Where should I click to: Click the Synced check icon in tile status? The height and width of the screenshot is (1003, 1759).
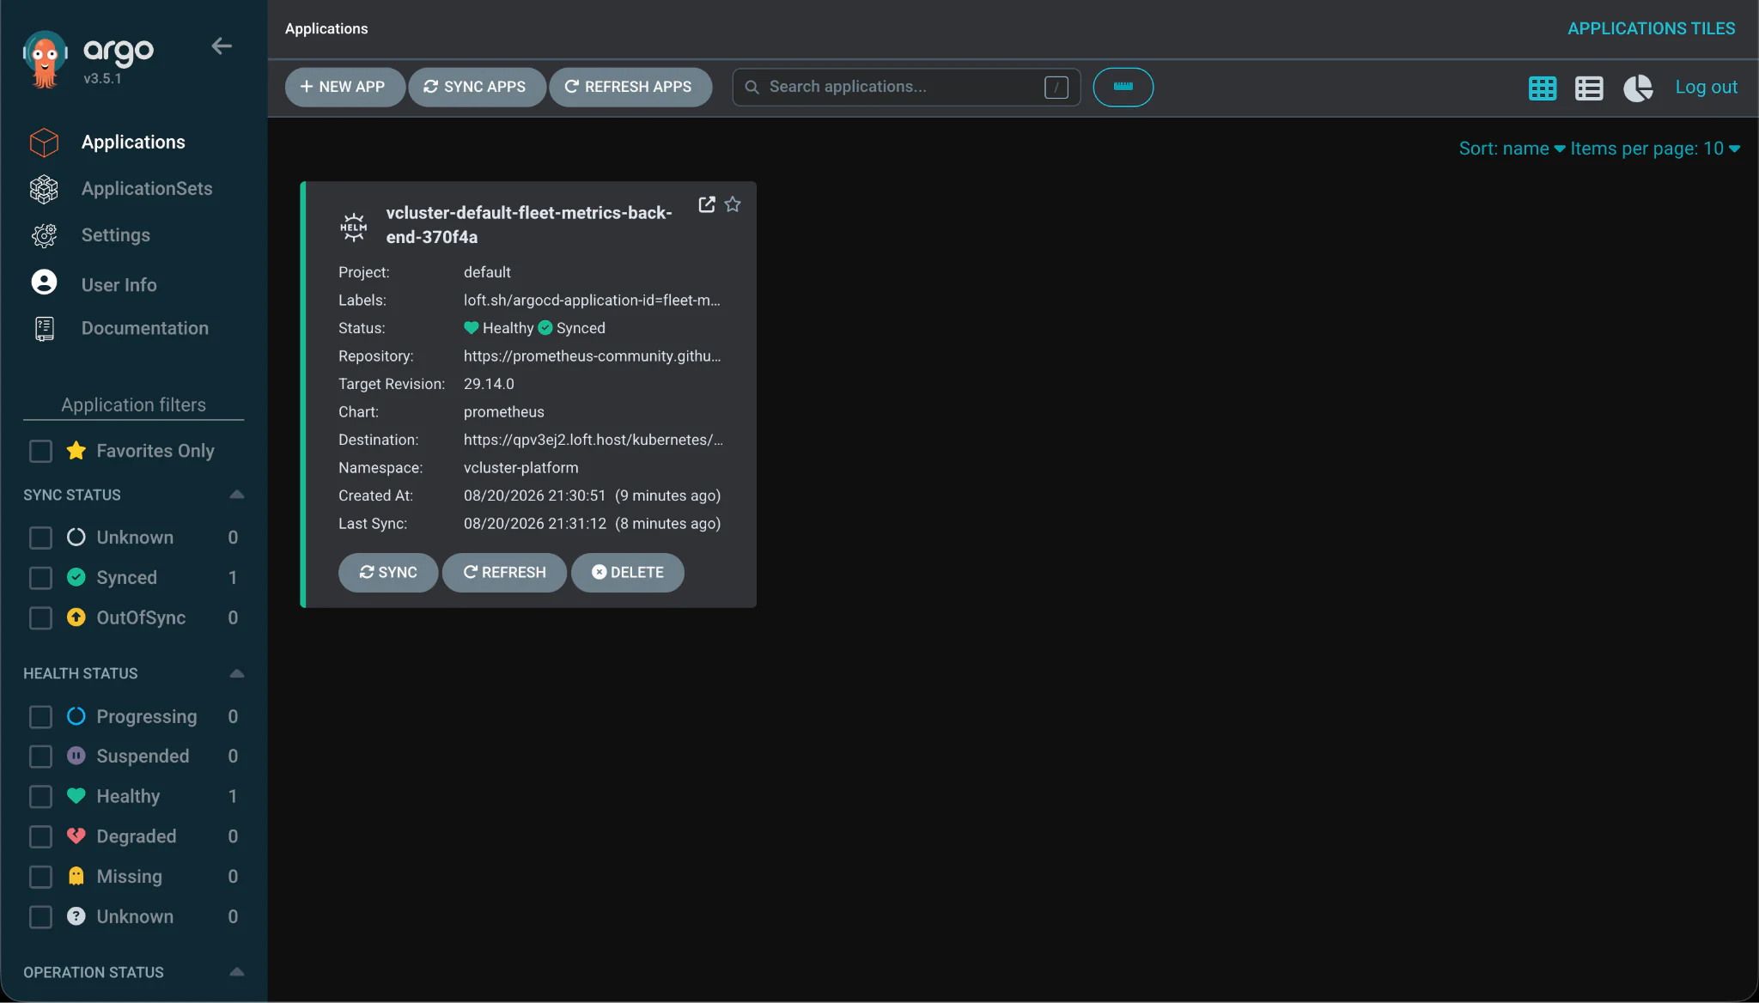coord(545,328)
